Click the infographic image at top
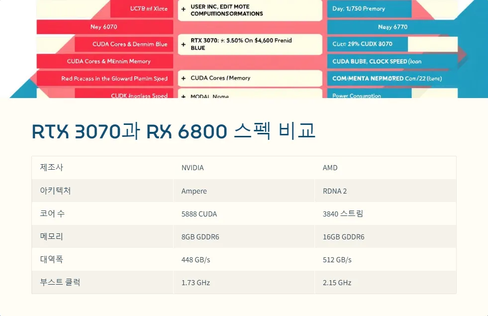Screen dimensions: 488x316 244,49
